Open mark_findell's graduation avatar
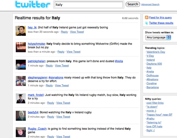The height and width of the screenshot is (138, 177). 21,98
